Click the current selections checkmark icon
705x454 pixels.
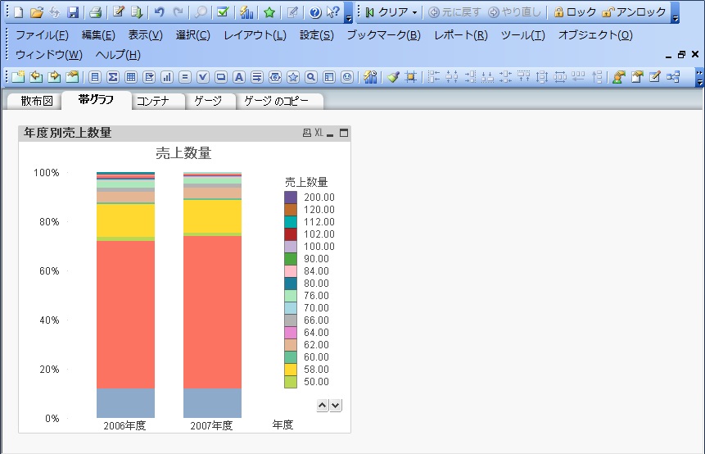point(223,12)
